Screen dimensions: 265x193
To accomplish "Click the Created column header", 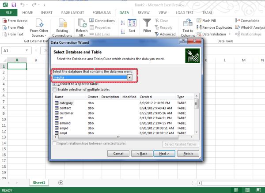I will click(157, 97).
